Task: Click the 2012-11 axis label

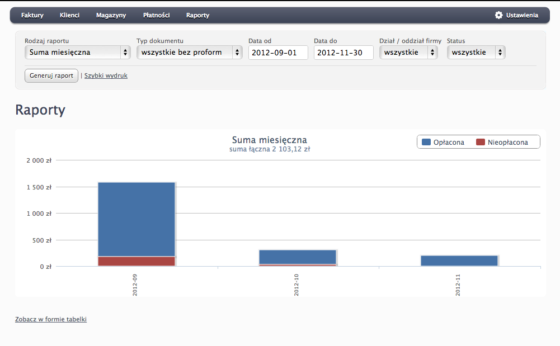Action: [x=458, y=285]
